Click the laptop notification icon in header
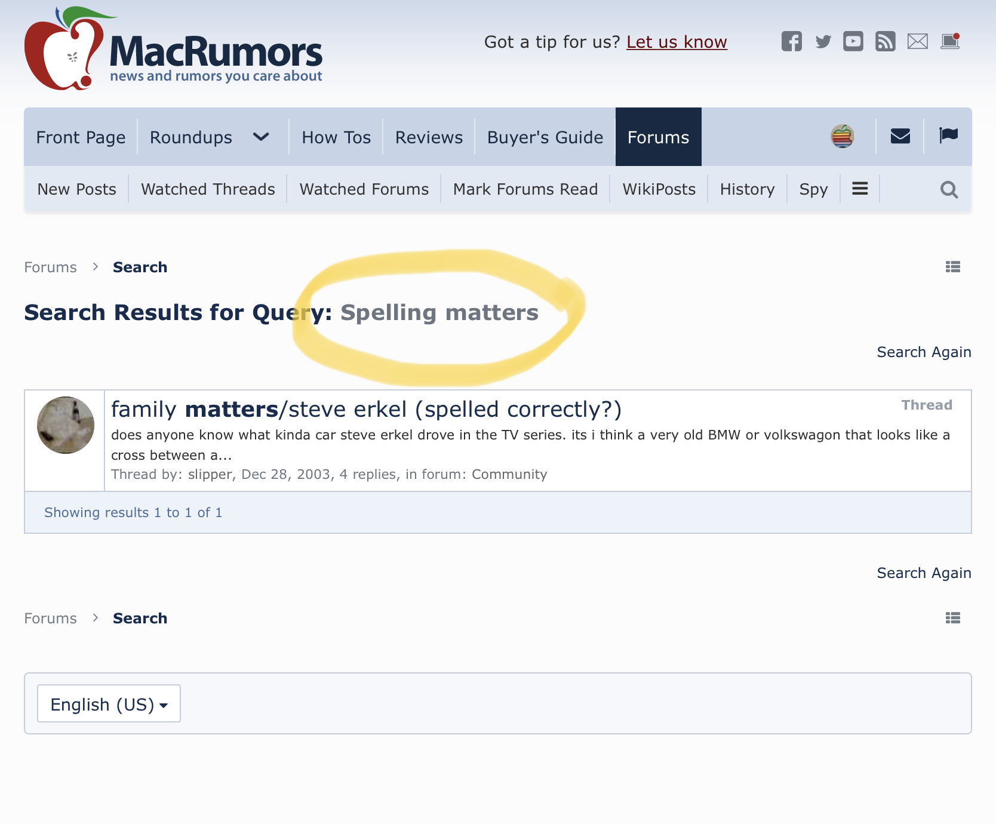Viewport: 996px width, 824px height. point(950,41)
